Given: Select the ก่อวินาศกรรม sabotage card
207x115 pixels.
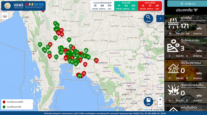Looking at the screenshot, I should 186,70.
